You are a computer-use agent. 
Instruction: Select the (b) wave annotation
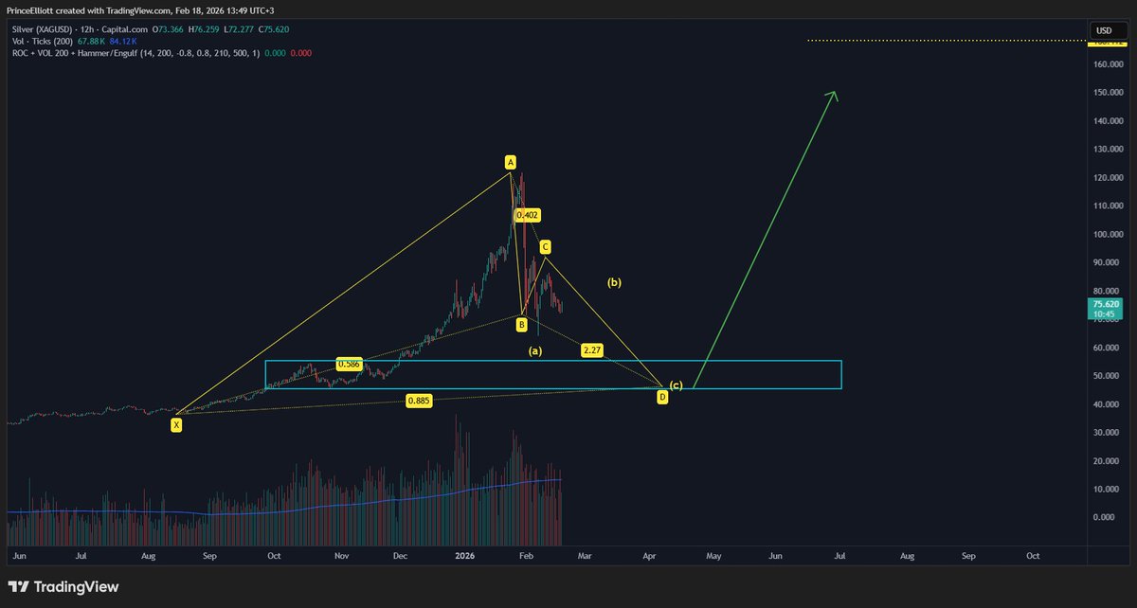[x=614, y=281]
